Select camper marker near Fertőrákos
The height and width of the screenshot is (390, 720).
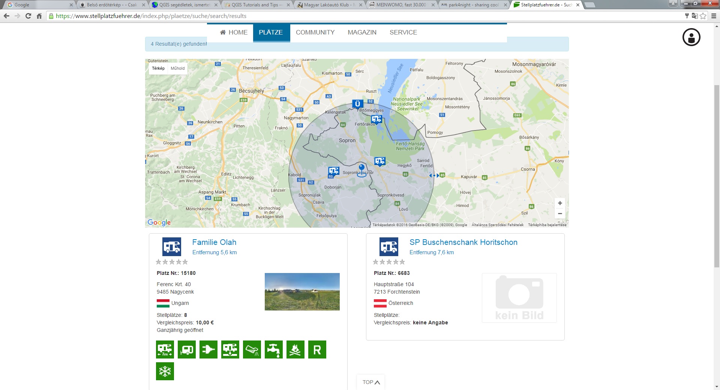(376, 119)
